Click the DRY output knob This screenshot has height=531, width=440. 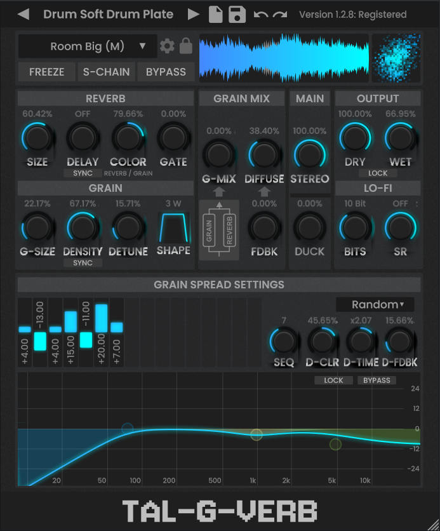(355, 138)
